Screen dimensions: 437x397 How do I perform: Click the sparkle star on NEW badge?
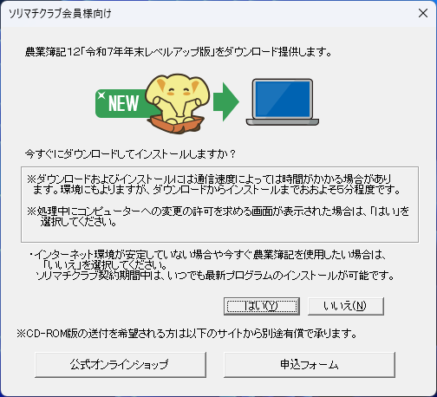(x=101, y=94)
